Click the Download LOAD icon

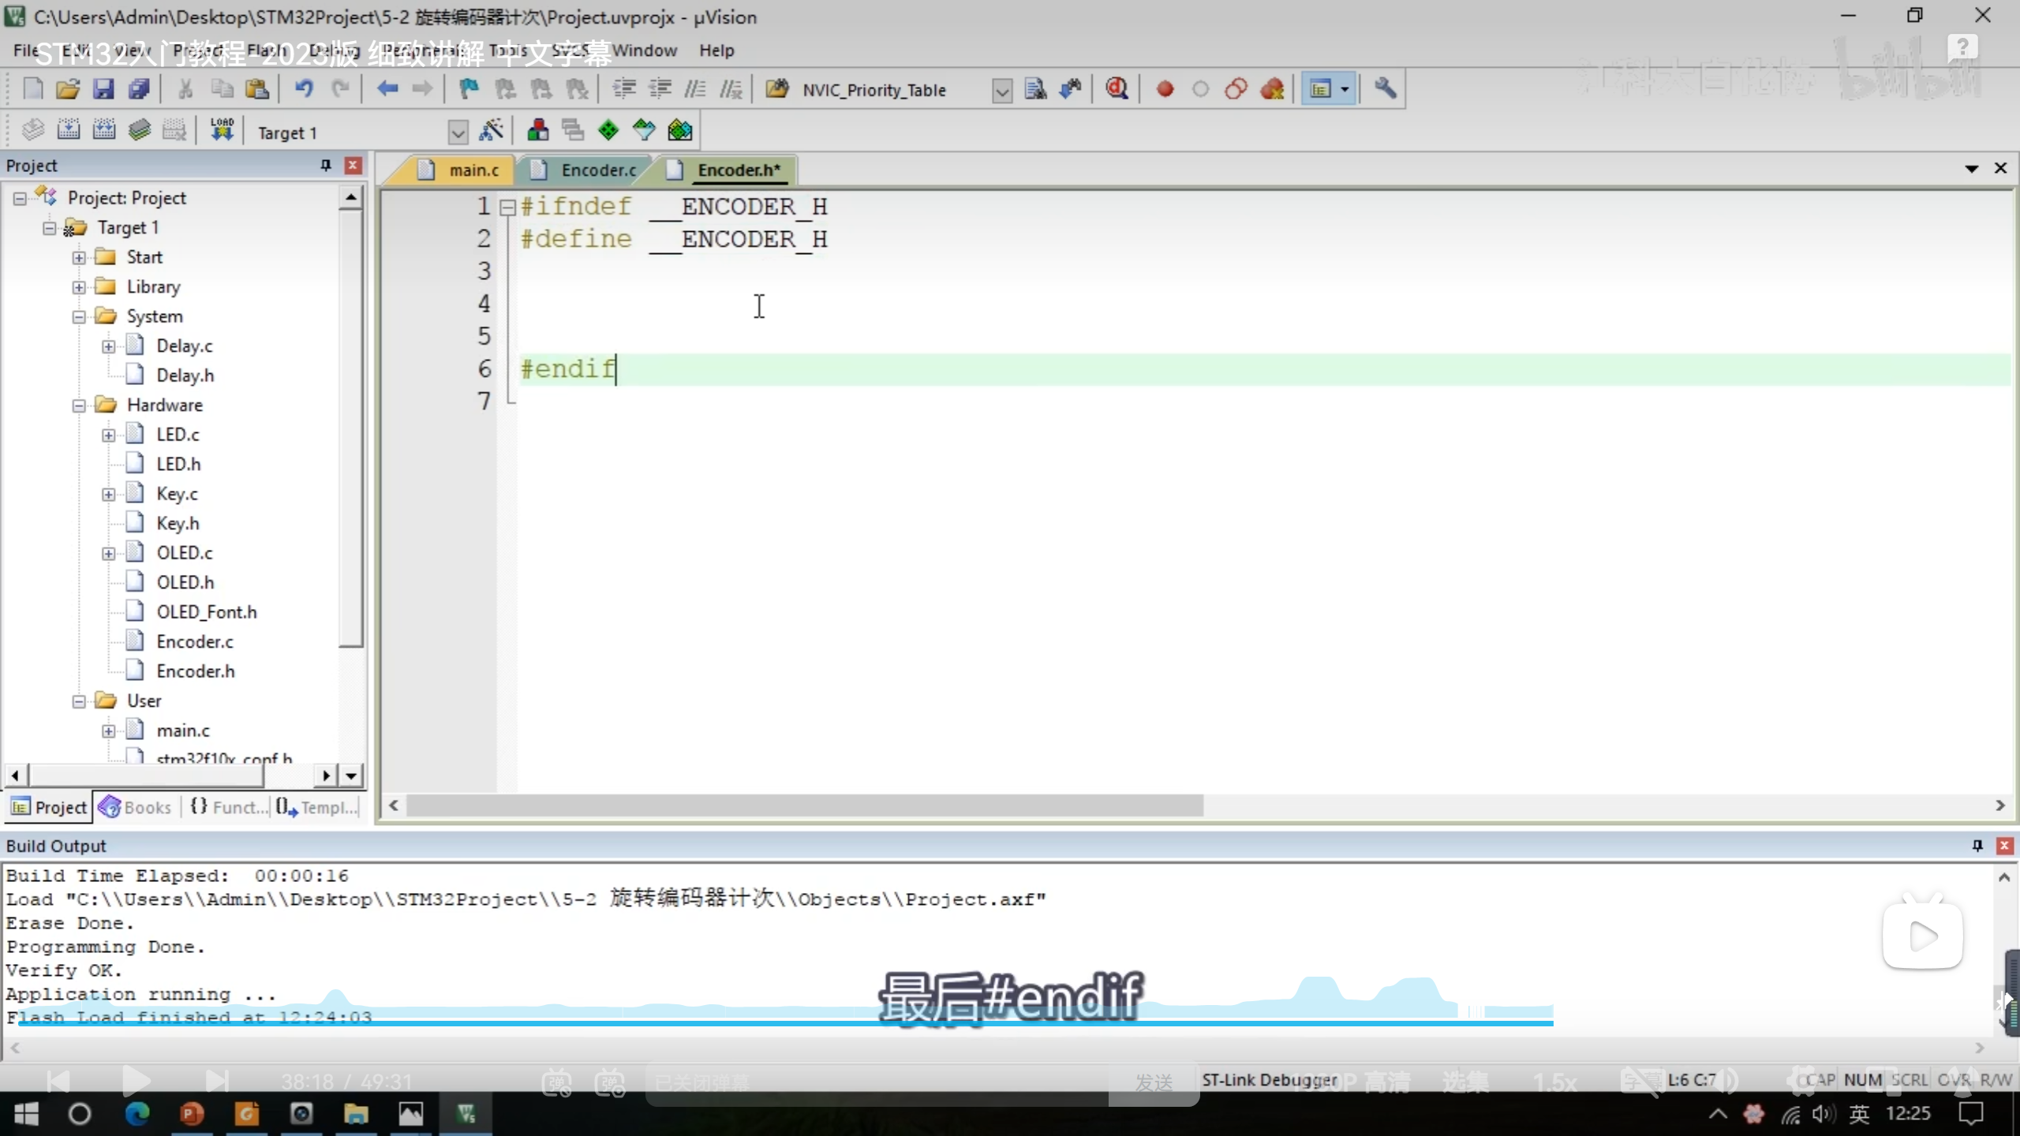pos(222,130)
